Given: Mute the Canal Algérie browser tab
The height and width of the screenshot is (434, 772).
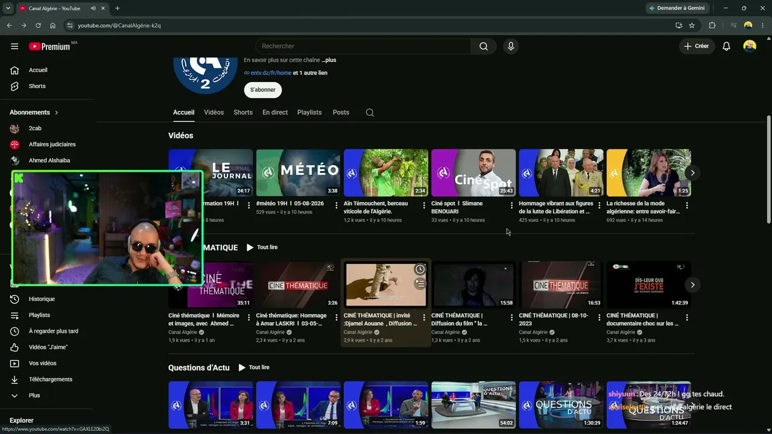Looking at the screenshot, I should click(x=93, y=8).
